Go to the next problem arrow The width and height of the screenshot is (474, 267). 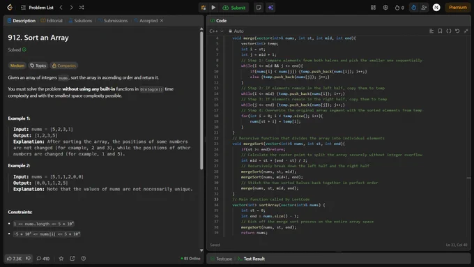[71, 8]
